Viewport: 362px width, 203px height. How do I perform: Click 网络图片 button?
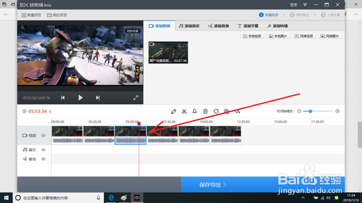coord(330,36)
